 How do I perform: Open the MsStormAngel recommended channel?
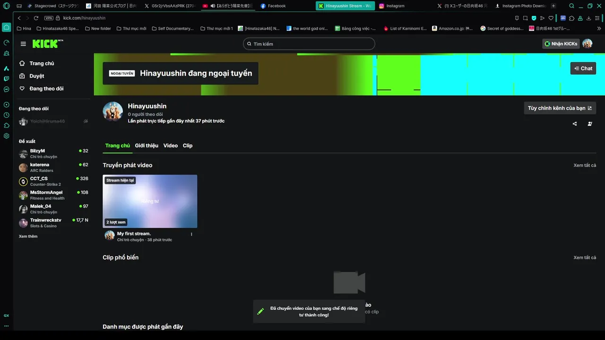click(x=53, y=195)
